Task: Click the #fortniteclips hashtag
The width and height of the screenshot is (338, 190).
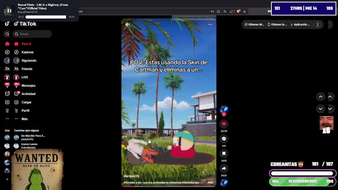Action: [x=191, y=182]
